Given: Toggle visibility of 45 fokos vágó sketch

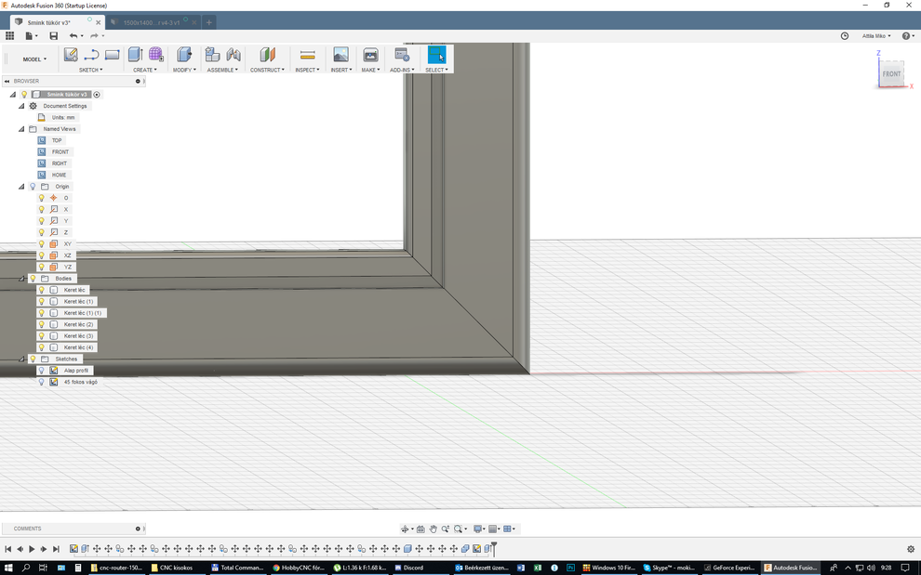Looking at the screenshot, I should point(41,382).
